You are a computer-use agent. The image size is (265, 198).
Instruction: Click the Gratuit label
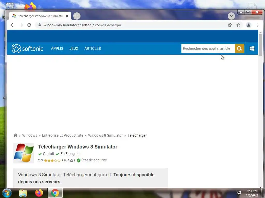click(x=48, y=154)
